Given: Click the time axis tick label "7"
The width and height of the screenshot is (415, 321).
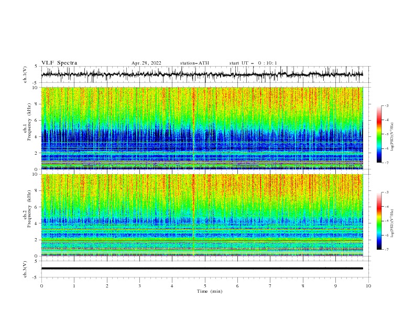Looking at the screenshot, I should coord(270,286).
